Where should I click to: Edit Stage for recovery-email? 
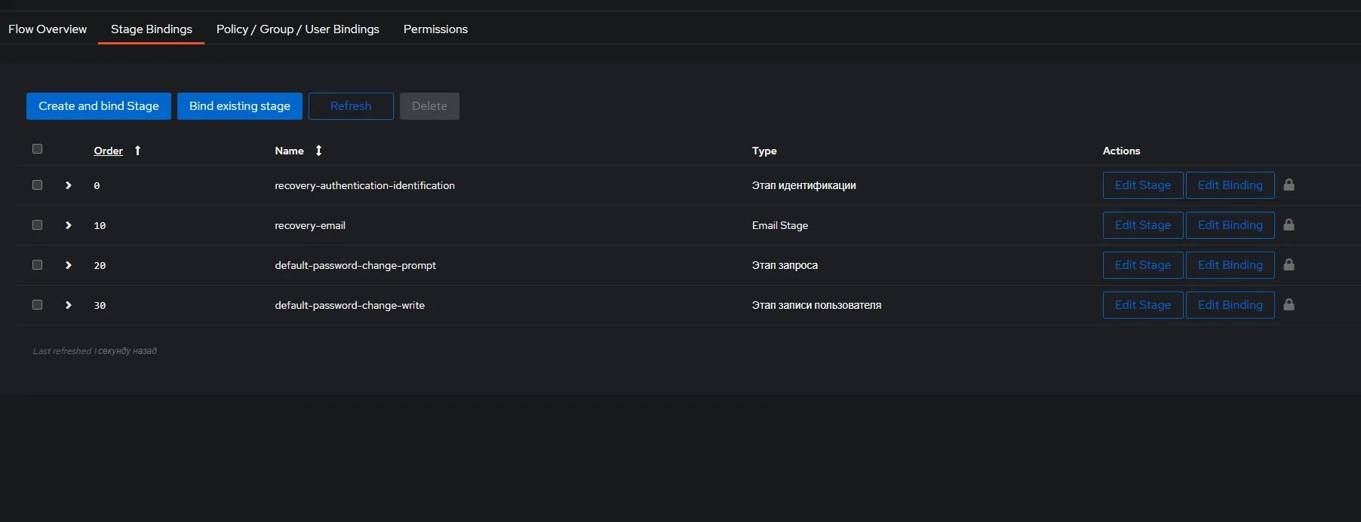1142,225
